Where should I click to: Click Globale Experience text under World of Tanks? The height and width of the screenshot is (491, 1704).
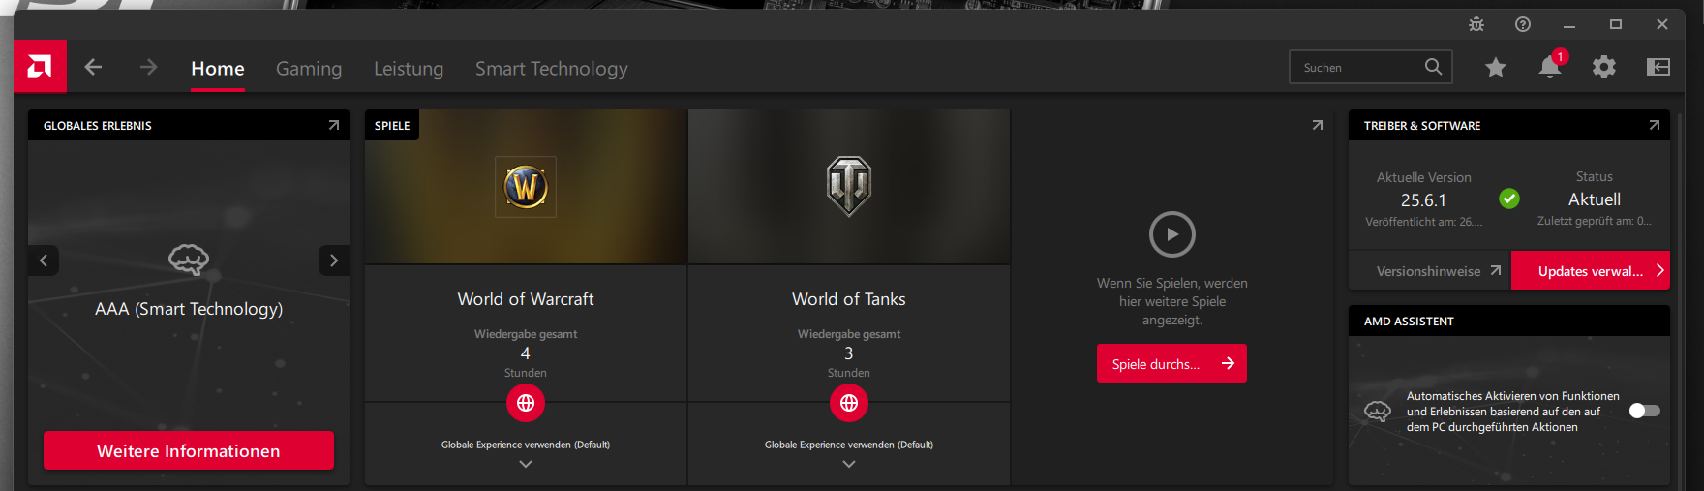pos(849,445)
